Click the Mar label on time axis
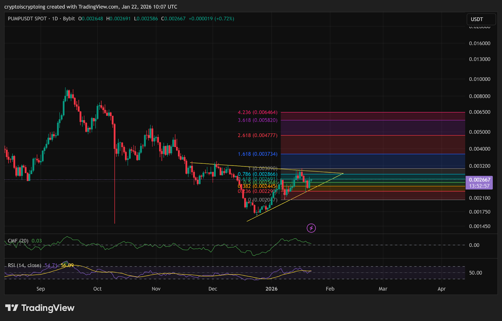The height and width of the screenshot is (321, 502). [x=383, y=289]
